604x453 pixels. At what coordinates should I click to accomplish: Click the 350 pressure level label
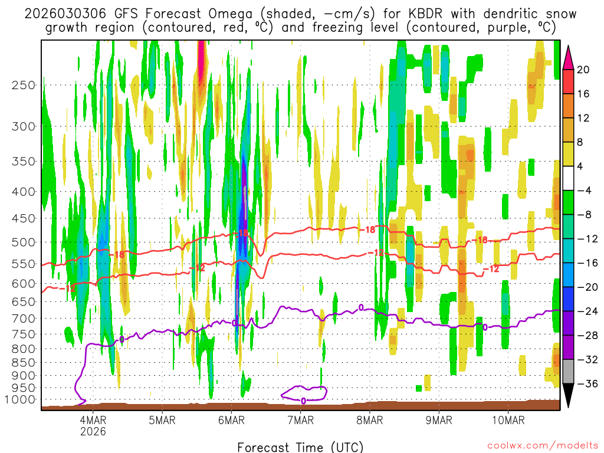pos(24,162)
